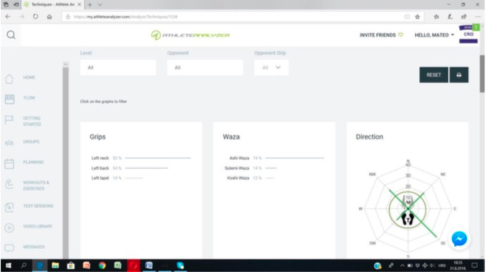Open the Planning calendar icon
This screenshot has height=272, width=486.
[9, 163]
